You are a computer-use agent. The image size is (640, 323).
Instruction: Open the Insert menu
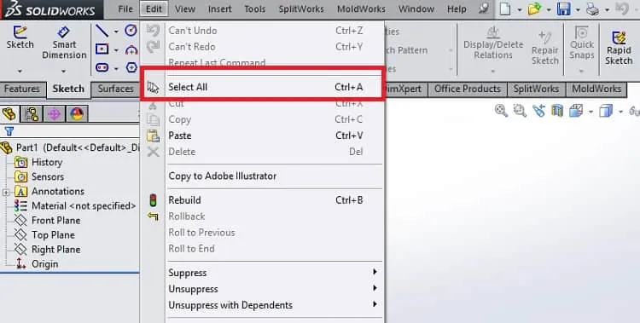coord(219,9)
